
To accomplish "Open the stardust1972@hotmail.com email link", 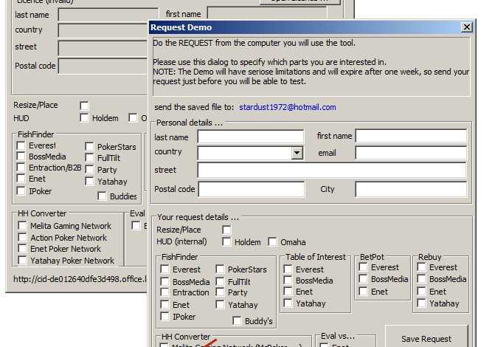I will pyautogui.click(x=287, y=107).
